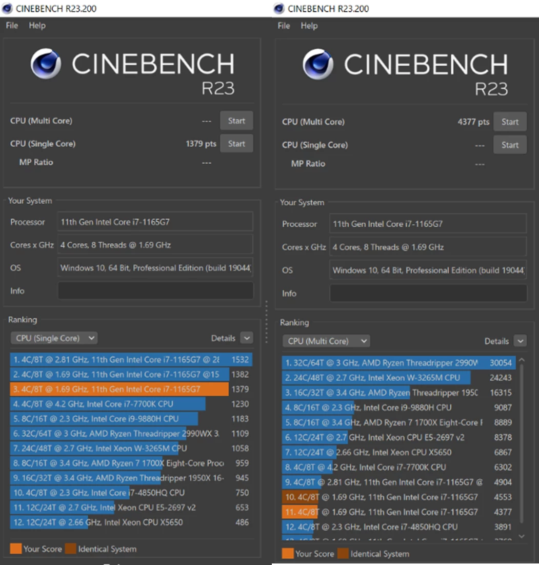Viewport: 539px width, 565px height.
Task: Click the Info field in right window
Action: (x=428, y=294)
